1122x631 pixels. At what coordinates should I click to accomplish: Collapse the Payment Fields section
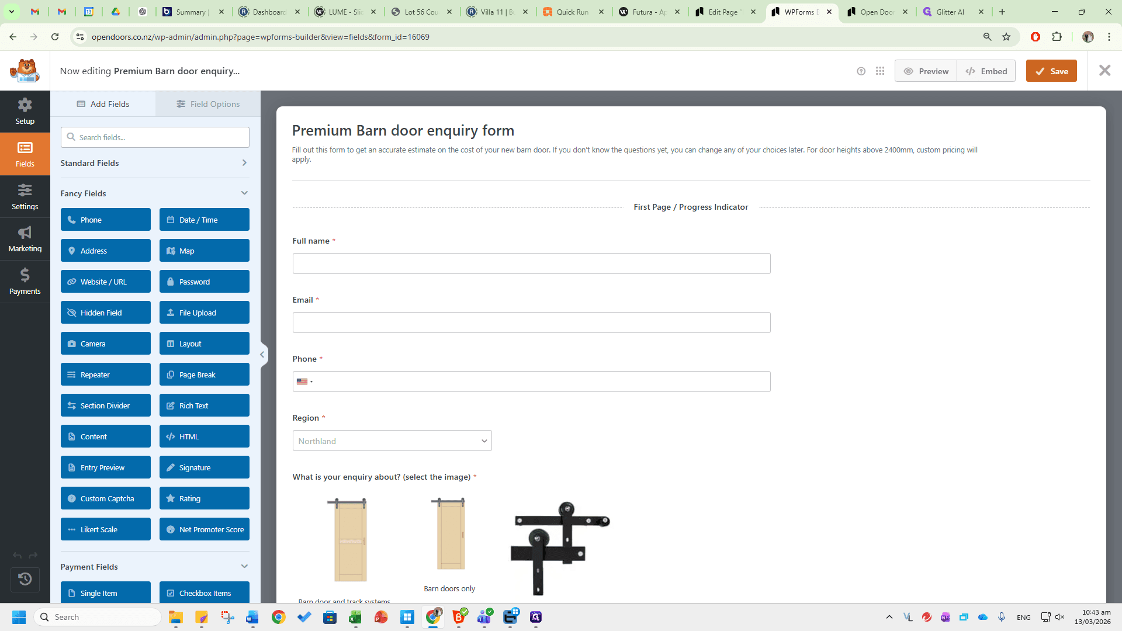click(x=155, y=567)
